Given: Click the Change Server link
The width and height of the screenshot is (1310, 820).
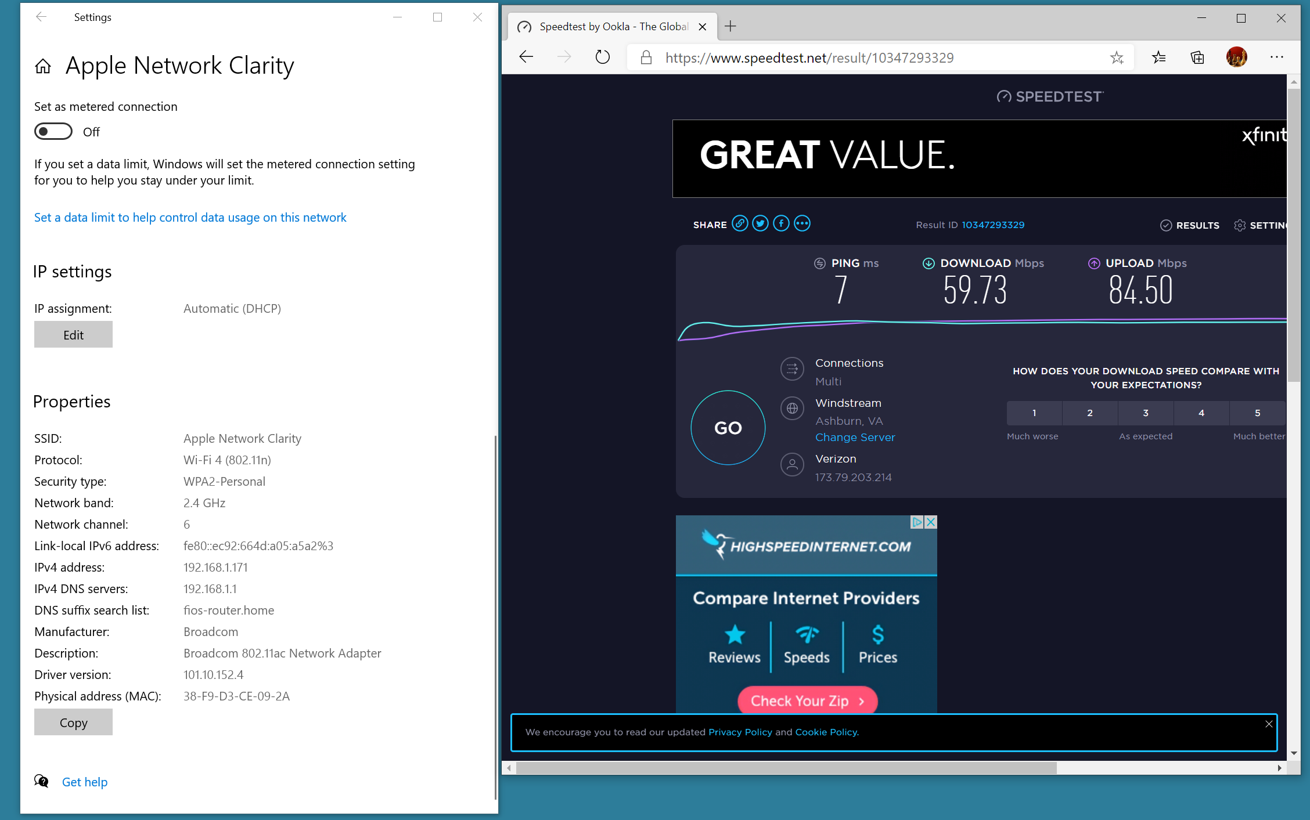Looking at the screenshot, I should coord(855,438).
